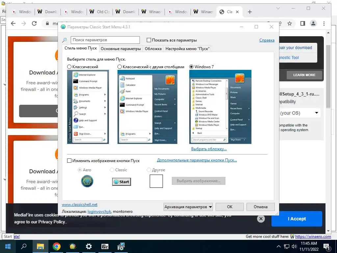The height and width of the screenshot is (253, 337).
Task: Click Выбрать обложку link
Action: pyautogui.click(x=209, y=149)
